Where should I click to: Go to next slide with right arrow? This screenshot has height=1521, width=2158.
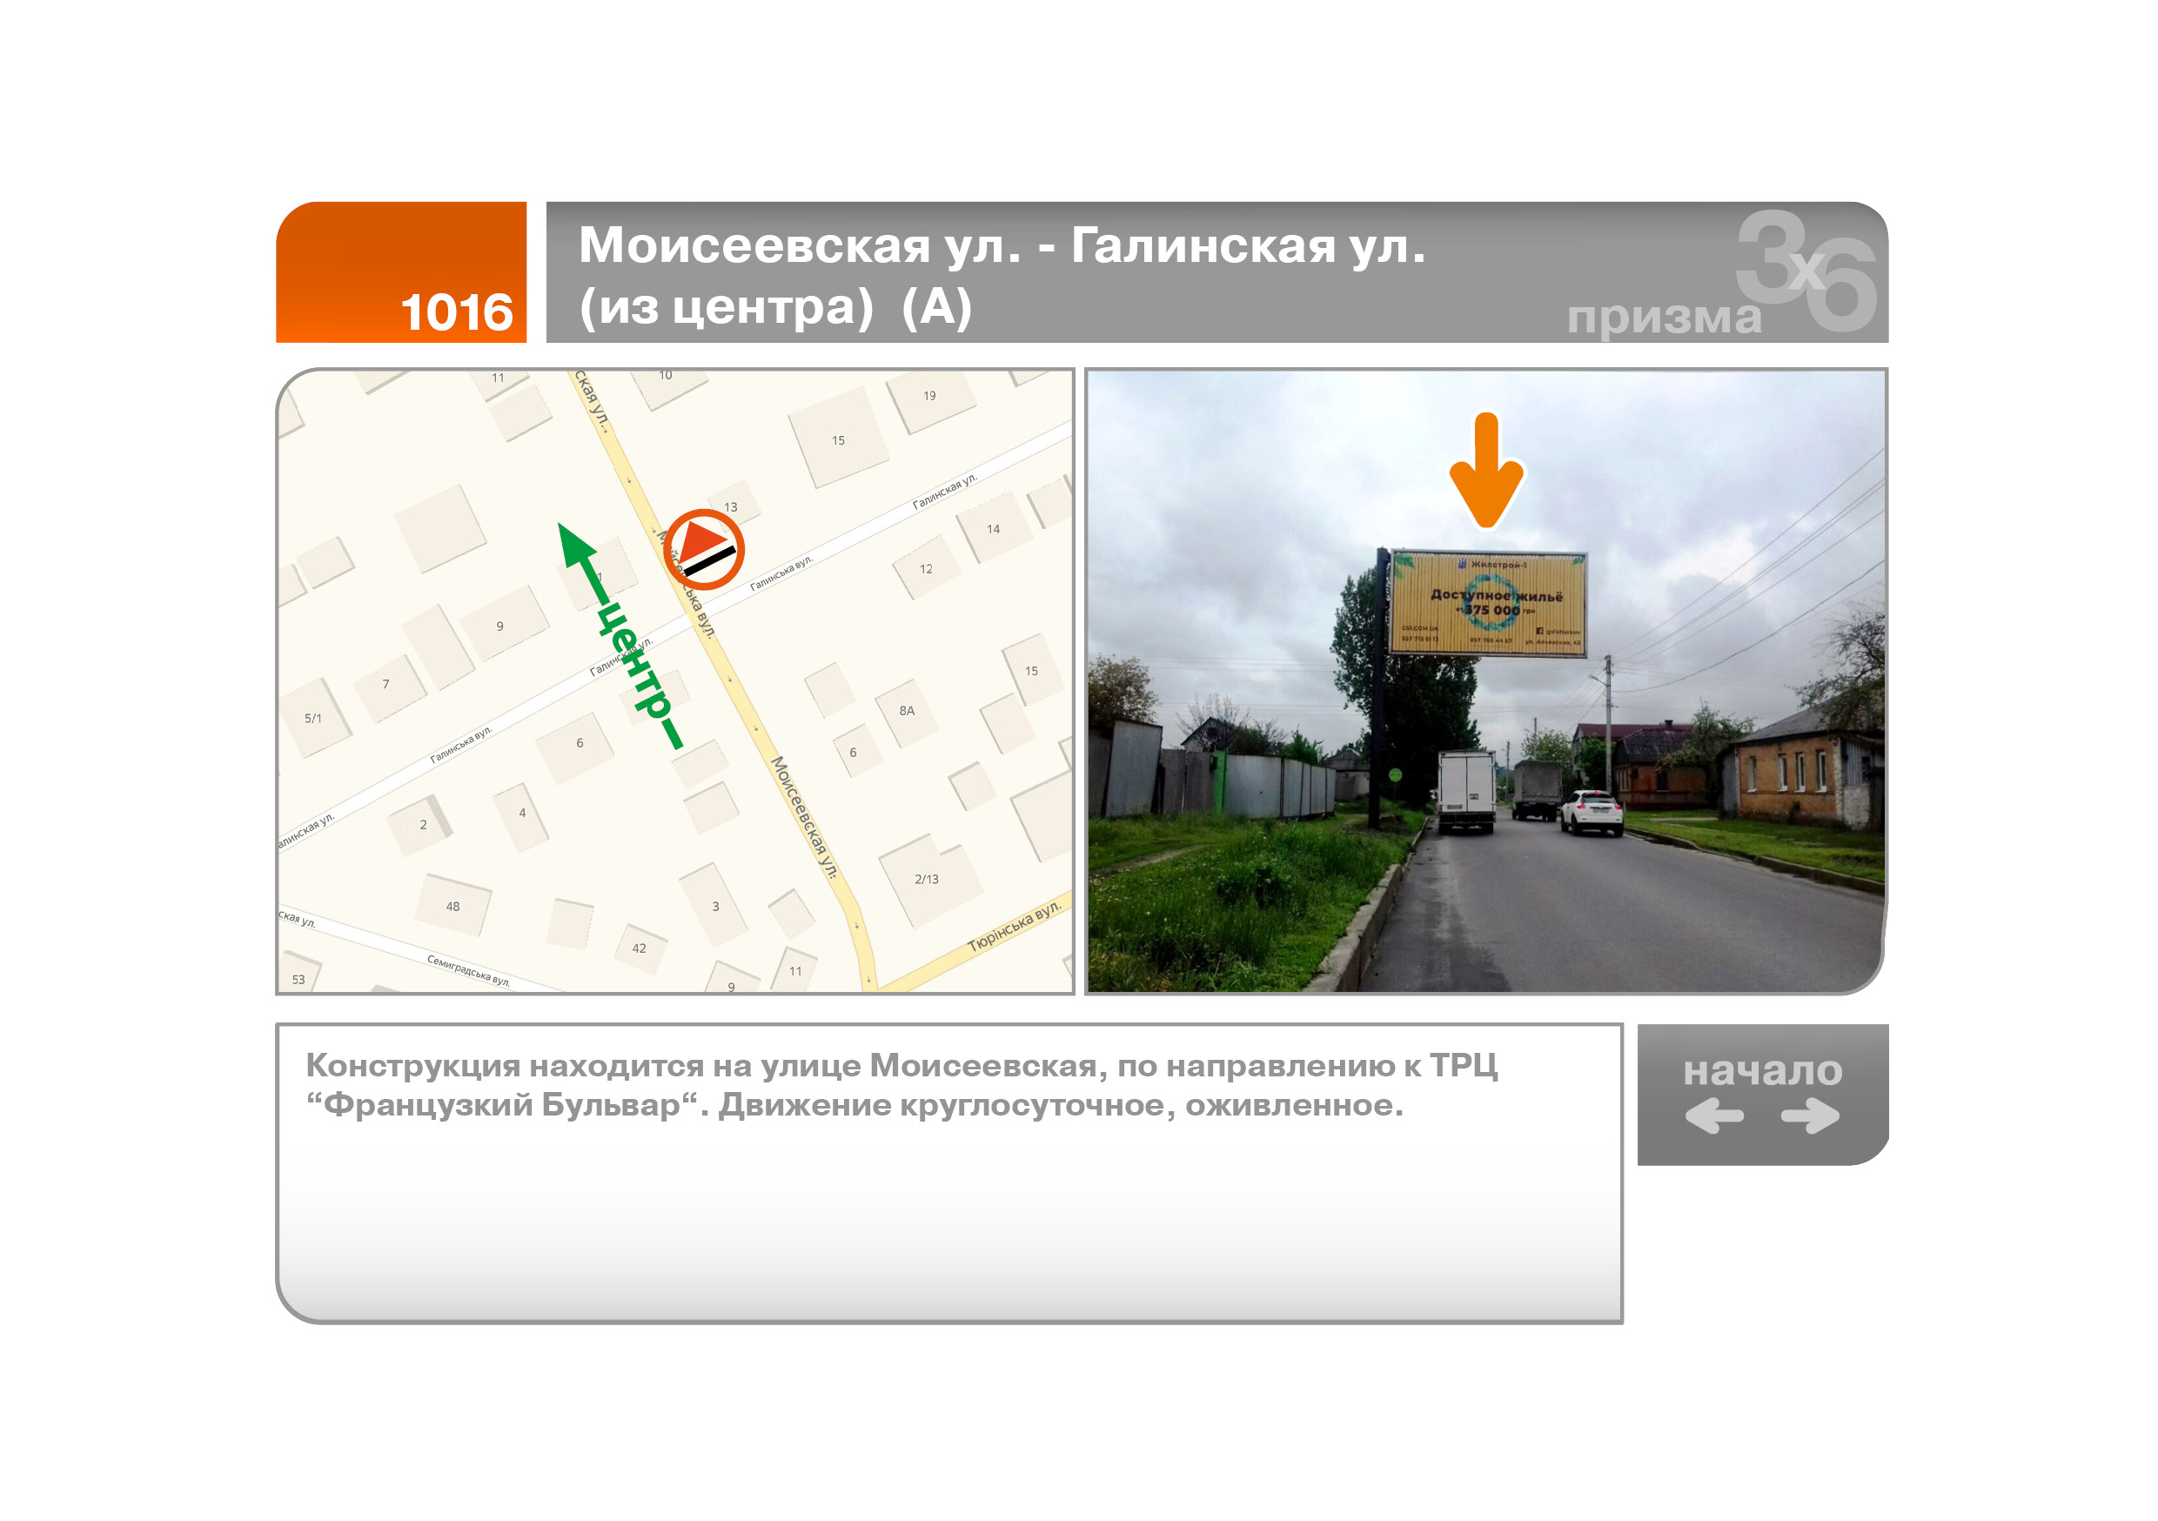click(x=1810, y=1116)
